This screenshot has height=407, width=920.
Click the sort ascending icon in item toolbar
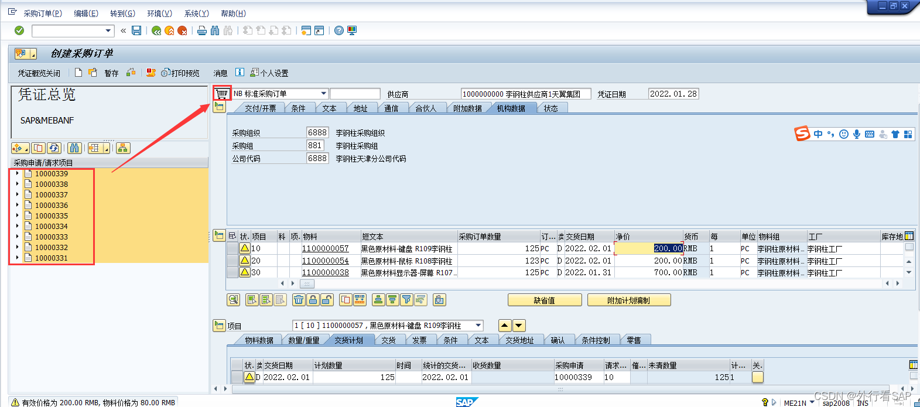pyautogui.click(x=379, y=300)
